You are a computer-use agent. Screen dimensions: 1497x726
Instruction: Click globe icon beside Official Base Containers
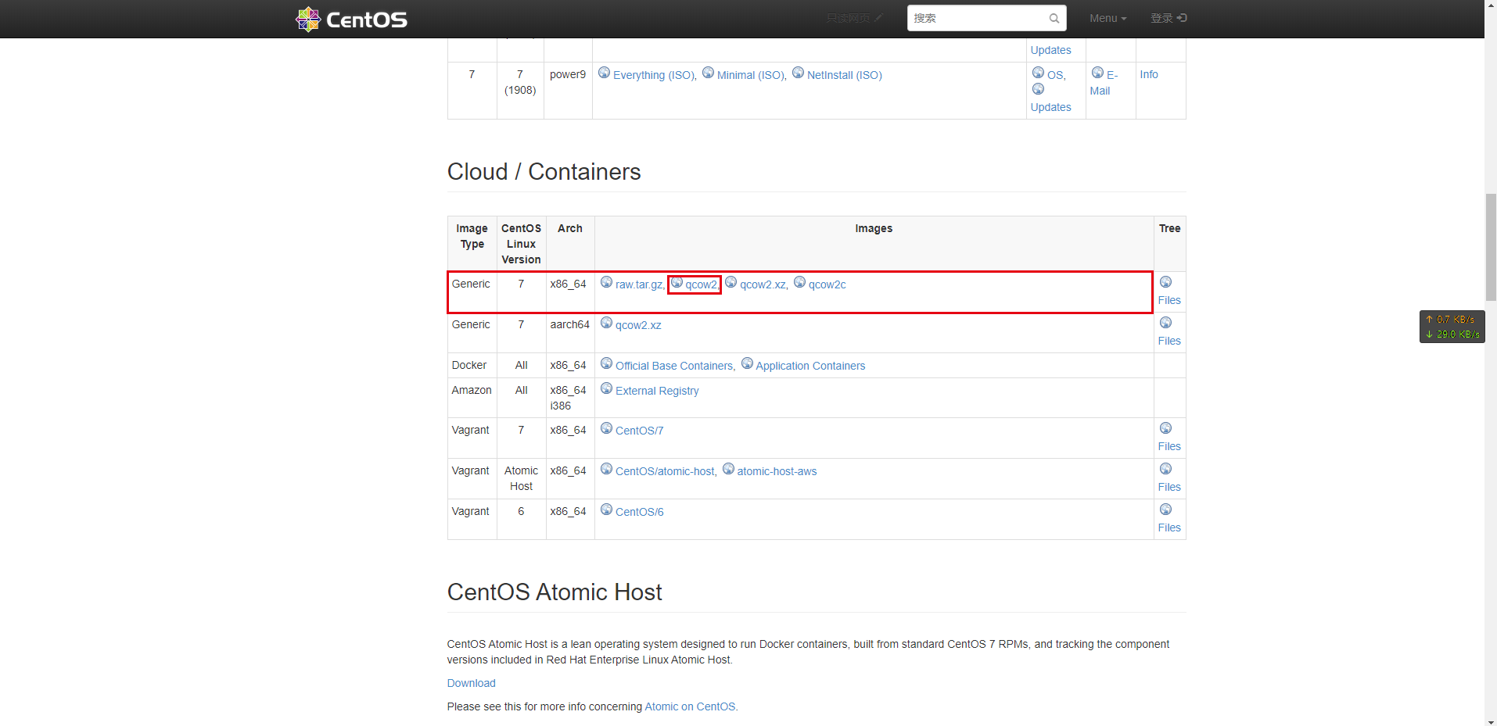pyautogui.click(x=606, y=363)
